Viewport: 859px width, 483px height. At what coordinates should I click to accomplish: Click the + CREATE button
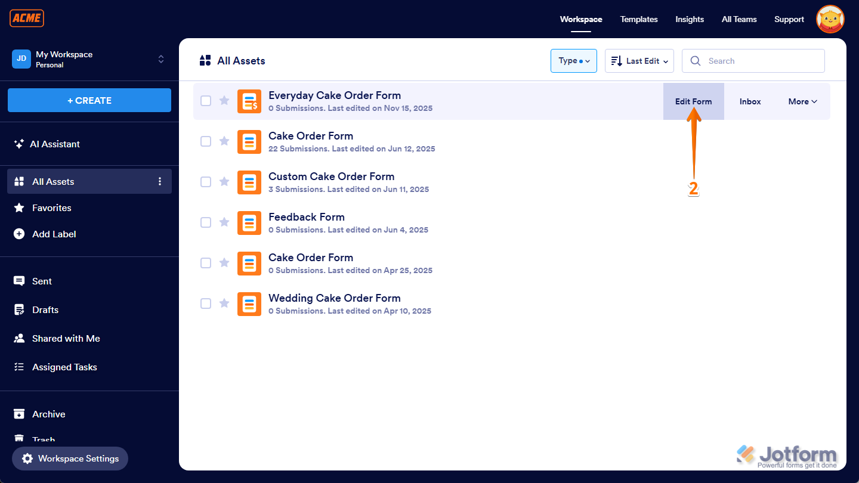point(89,100)
